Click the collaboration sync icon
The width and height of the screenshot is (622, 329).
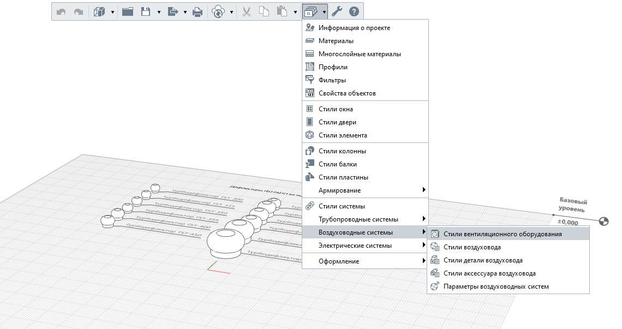point(218,12)
